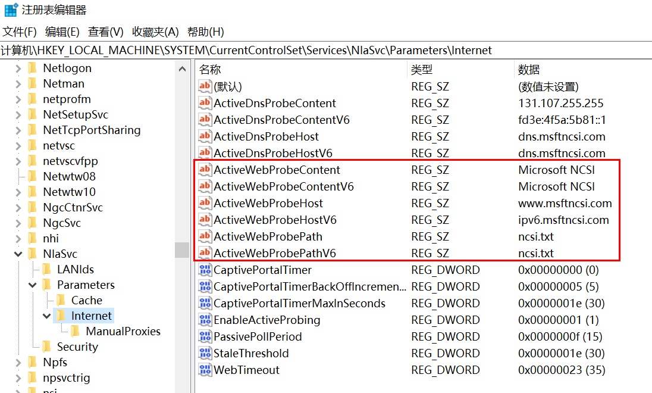Screen dimensions: 652x393
Task: Select the ActiveDnsProbeHostV6 value name
Action: 273,153
